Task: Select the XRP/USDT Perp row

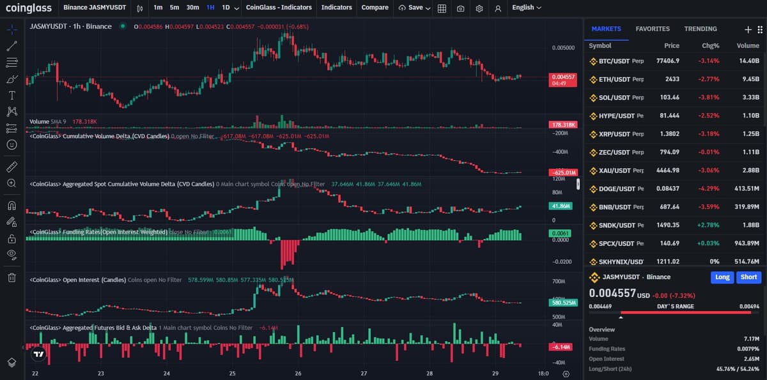Action: (x=674, y=134)
